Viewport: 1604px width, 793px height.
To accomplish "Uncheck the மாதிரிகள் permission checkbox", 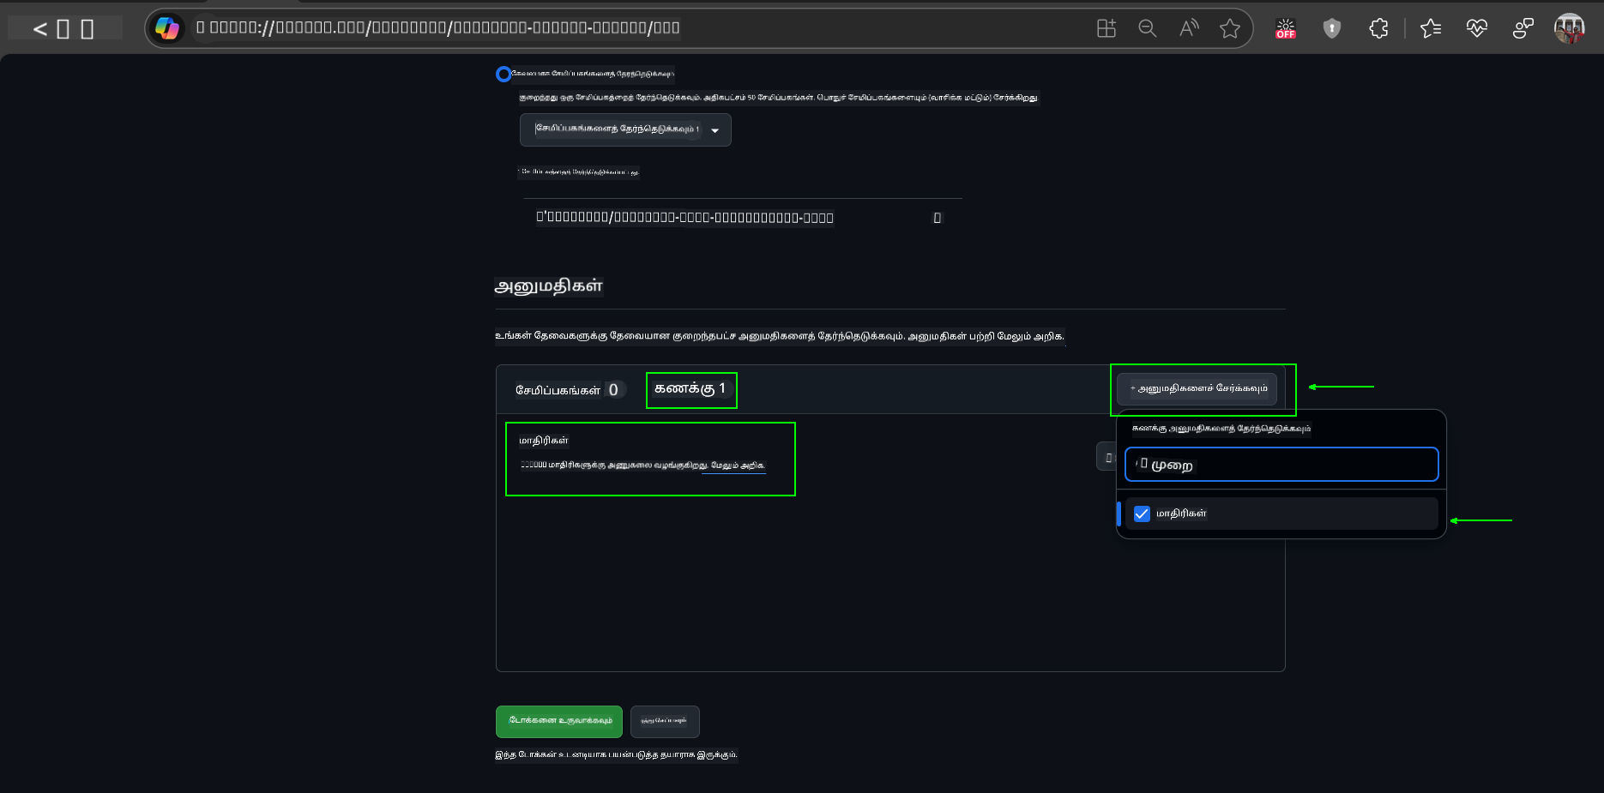I will 1142,514.
